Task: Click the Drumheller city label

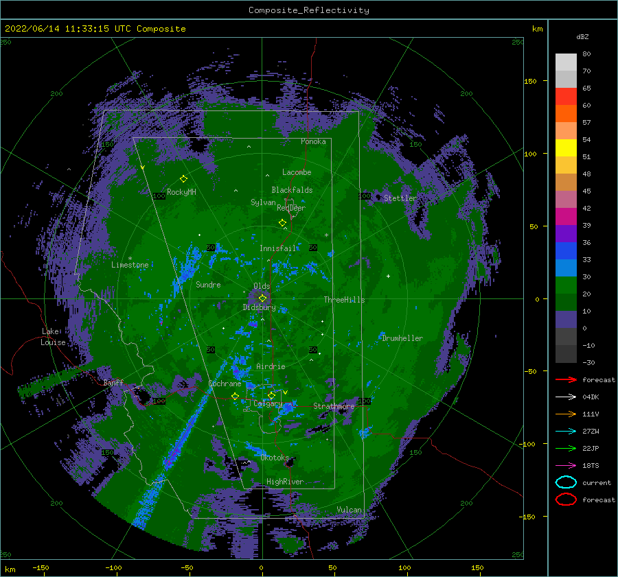Action: point(402,338)
